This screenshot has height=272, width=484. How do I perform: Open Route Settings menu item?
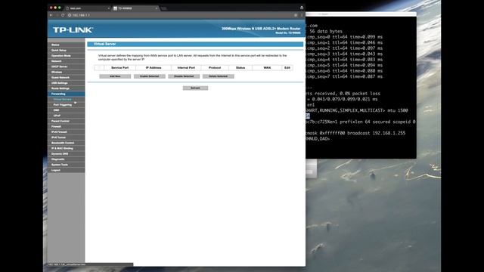pyautogui.click(x=66, y=88)
